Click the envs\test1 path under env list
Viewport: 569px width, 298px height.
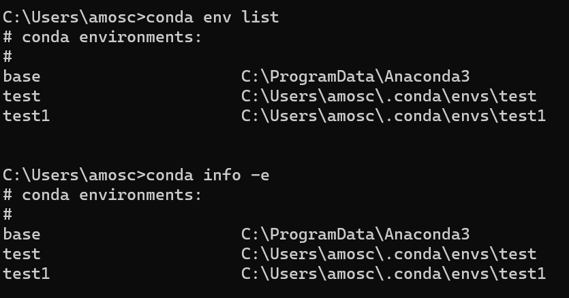click(x=393, y=116)
